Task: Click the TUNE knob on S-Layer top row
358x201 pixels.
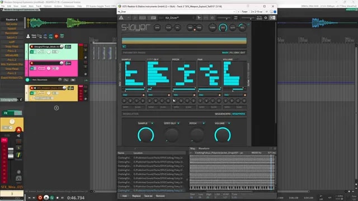Action: click(213, 27)
